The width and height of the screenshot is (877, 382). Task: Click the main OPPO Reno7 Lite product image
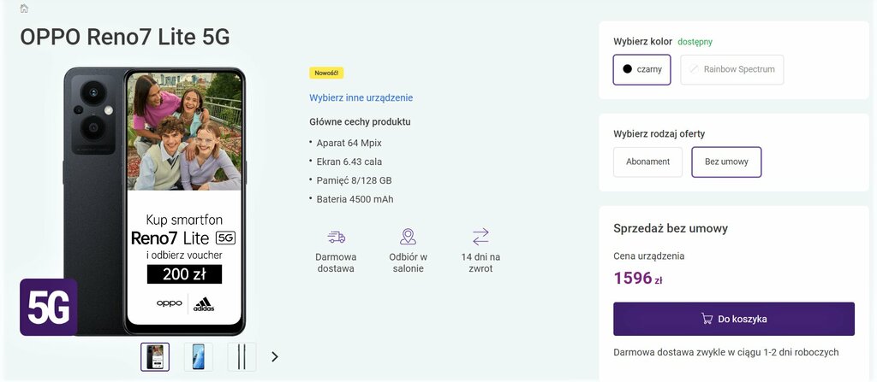pos(155,201)
